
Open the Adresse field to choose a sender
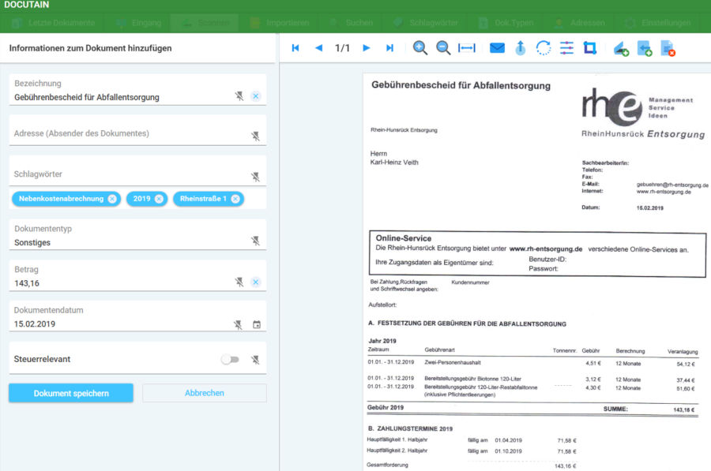118,134
